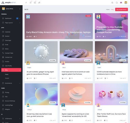Image resolution: width=130 pixels, height=123 pixels.
Task: Expand the Page Layouts menu
Action: [11, 23]
